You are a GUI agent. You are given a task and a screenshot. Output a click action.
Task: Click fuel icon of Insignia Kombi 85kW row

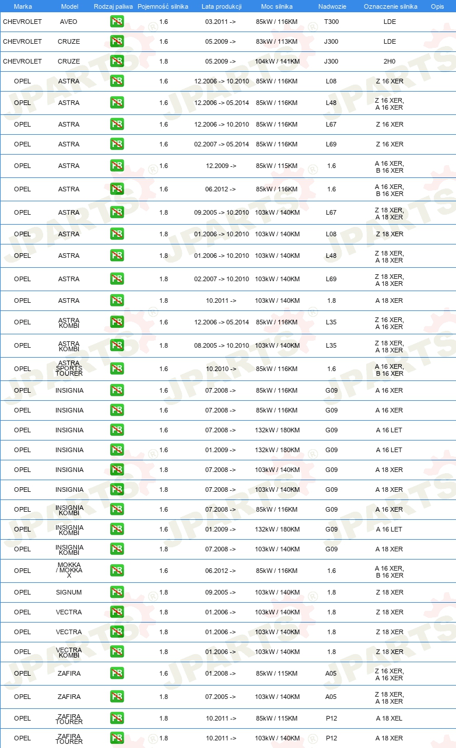pyautogui.click(x=117, y=509)
